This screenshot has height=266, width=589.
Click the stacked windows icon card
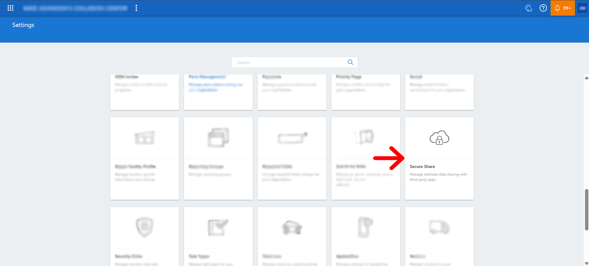point(218,159)
